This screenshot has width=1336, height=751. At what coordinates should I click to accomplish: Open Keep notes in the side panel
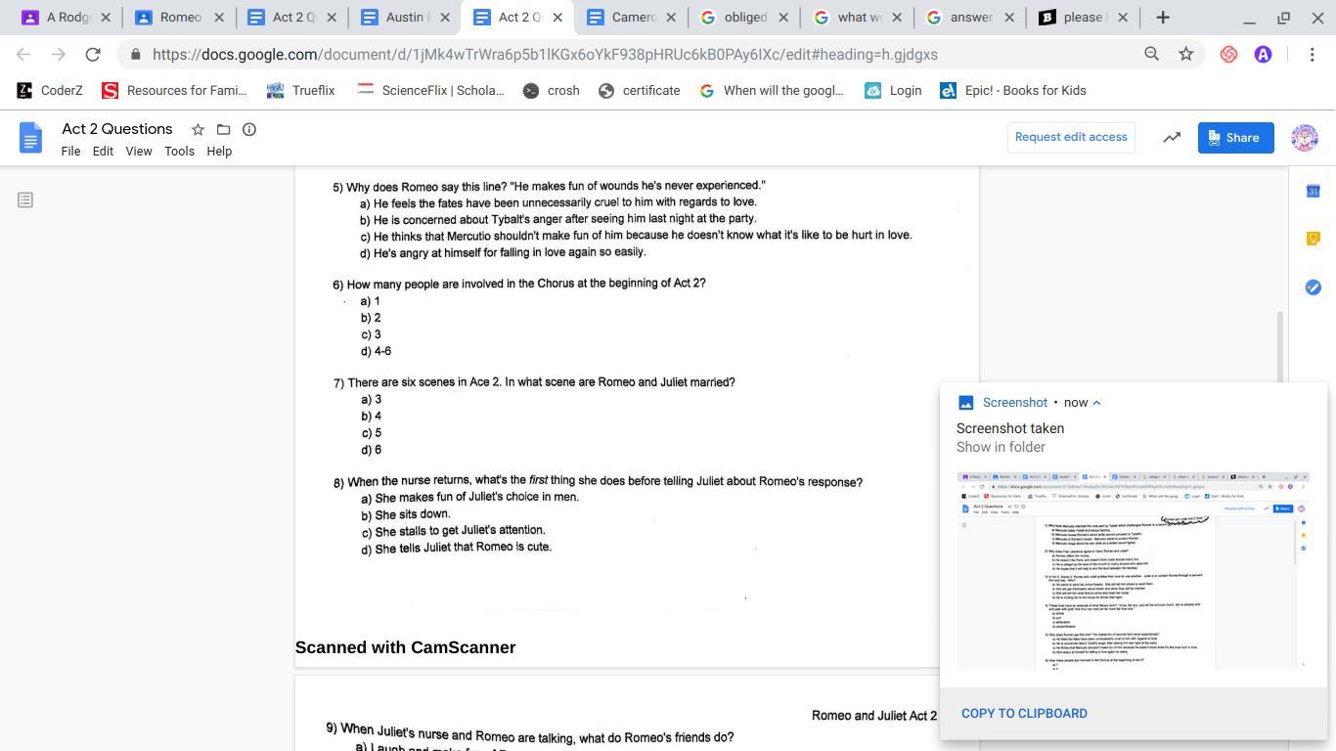[x=1313, y=239]
